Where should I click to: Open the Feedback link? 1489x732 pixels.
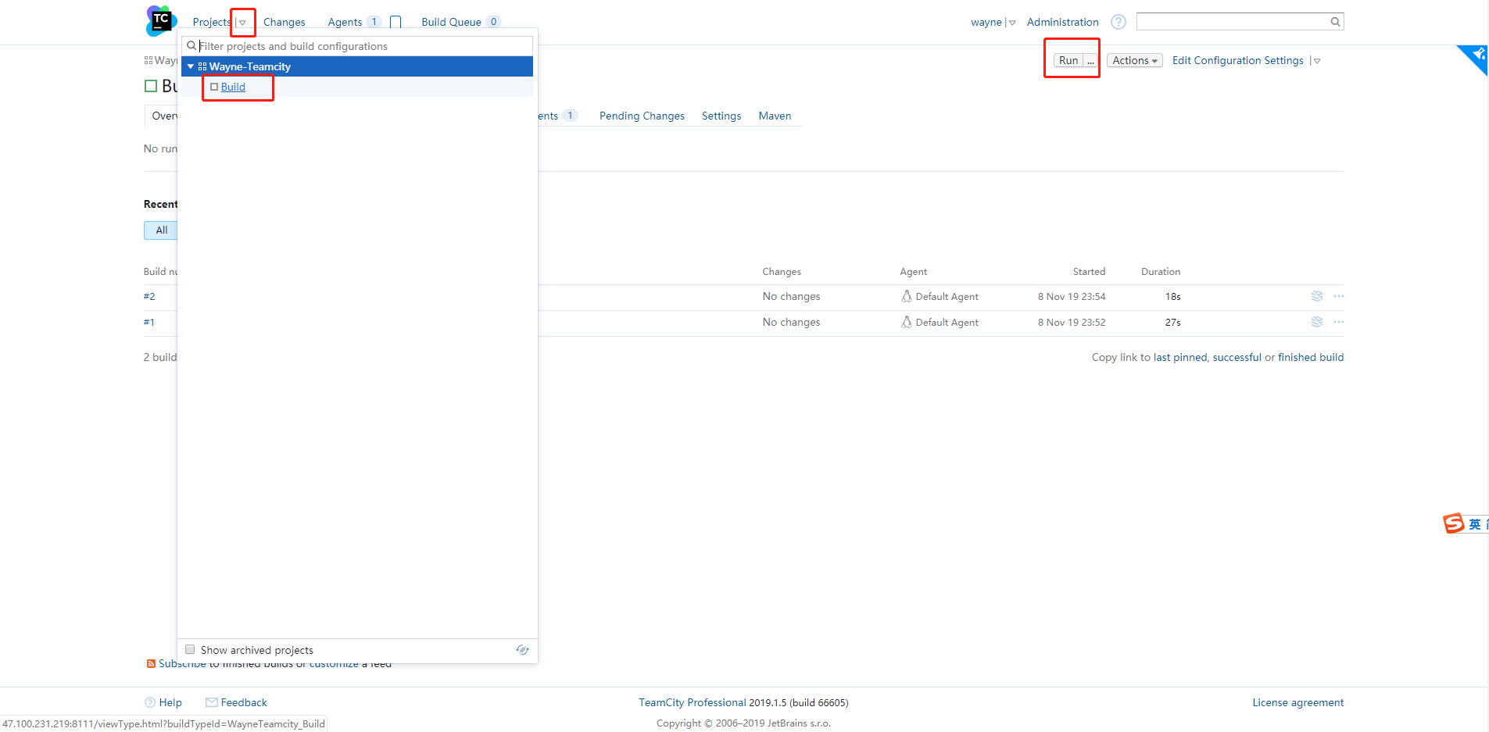[x=244, y=702]
